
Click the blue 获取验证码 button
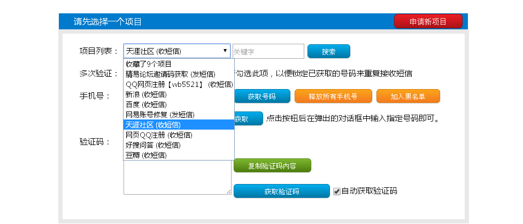pos(281,191)
